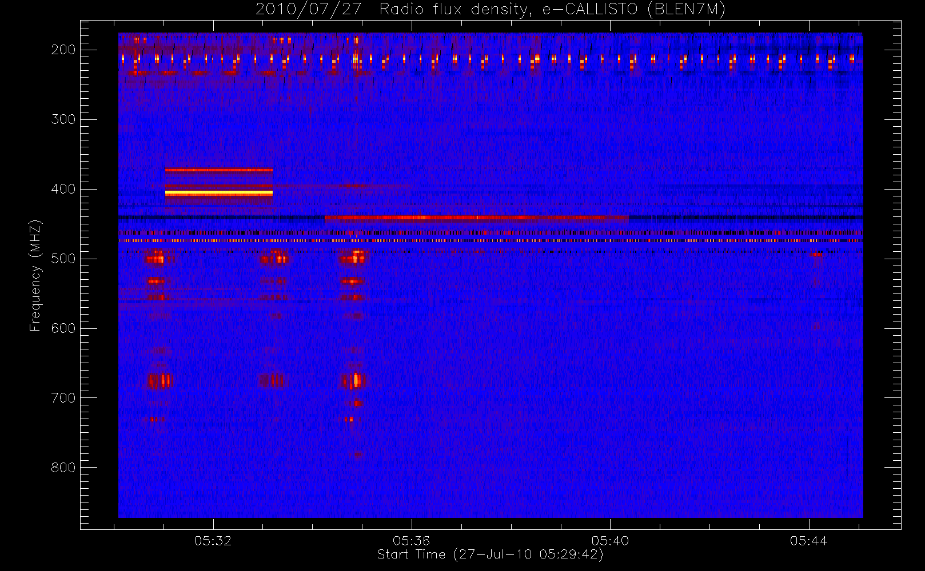Click the 05:44 time tick label
The image size is (925, 571).
pos(808,541)
